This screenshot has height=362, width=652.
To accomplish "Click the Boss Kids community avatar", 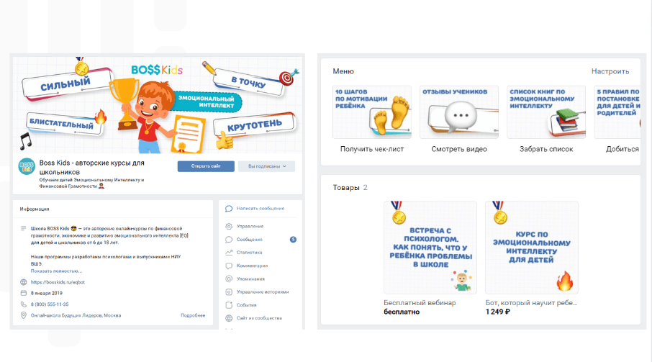I will [27, 166].
